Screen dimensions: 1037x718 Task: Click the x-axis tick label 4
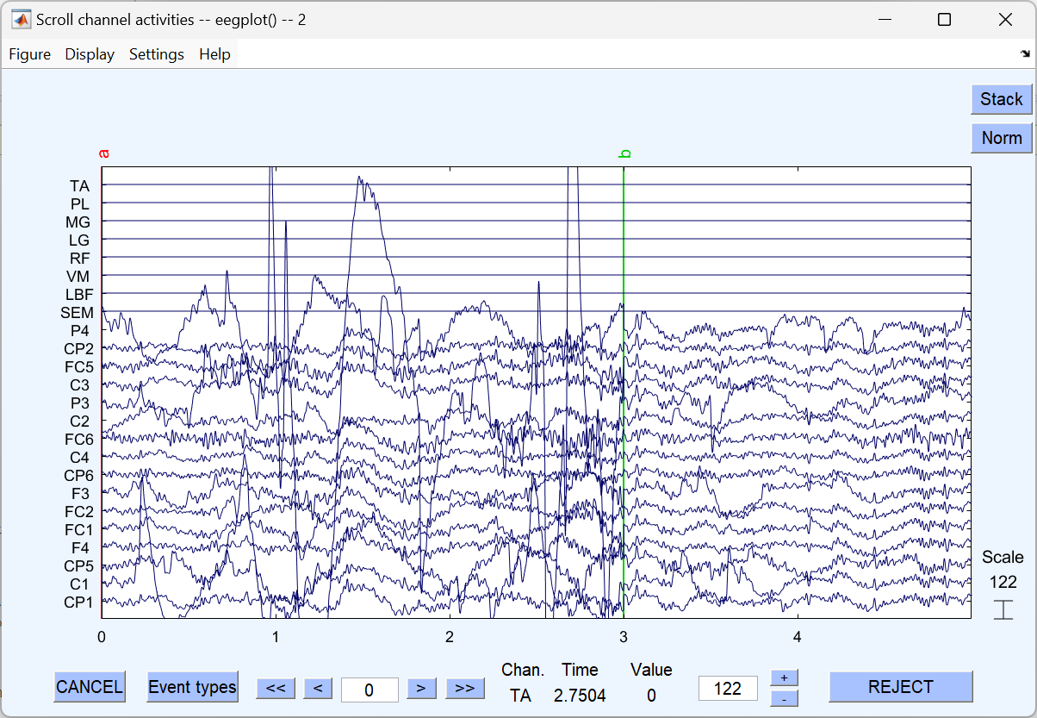pyautogui.click(x=797, y=638)
